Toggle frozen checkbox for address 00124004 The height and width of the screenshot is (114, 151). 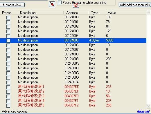coord(8,36)
